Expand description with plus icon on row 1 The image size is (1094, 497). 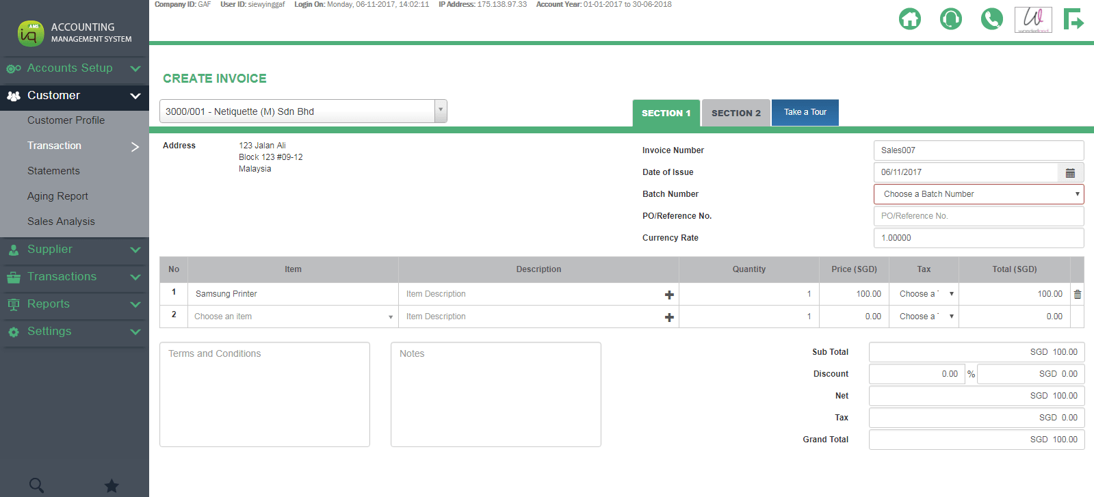pos(669,295)
